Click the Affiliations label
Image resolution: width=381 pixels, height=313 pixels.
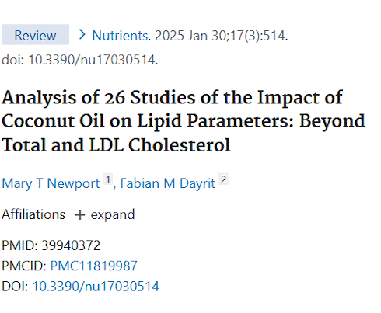pyautogui.click(x=33, y=214)
